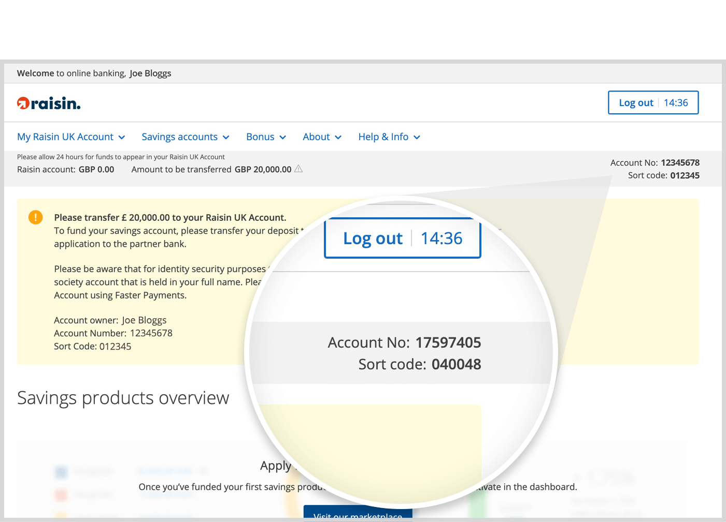Viewport: 726px width, 522px height.
Task: Click the Log out button in the page header
Action: [653, 102]
